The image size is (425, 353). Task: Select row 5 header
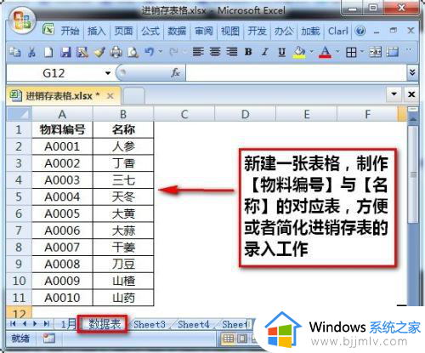point(19,196)
